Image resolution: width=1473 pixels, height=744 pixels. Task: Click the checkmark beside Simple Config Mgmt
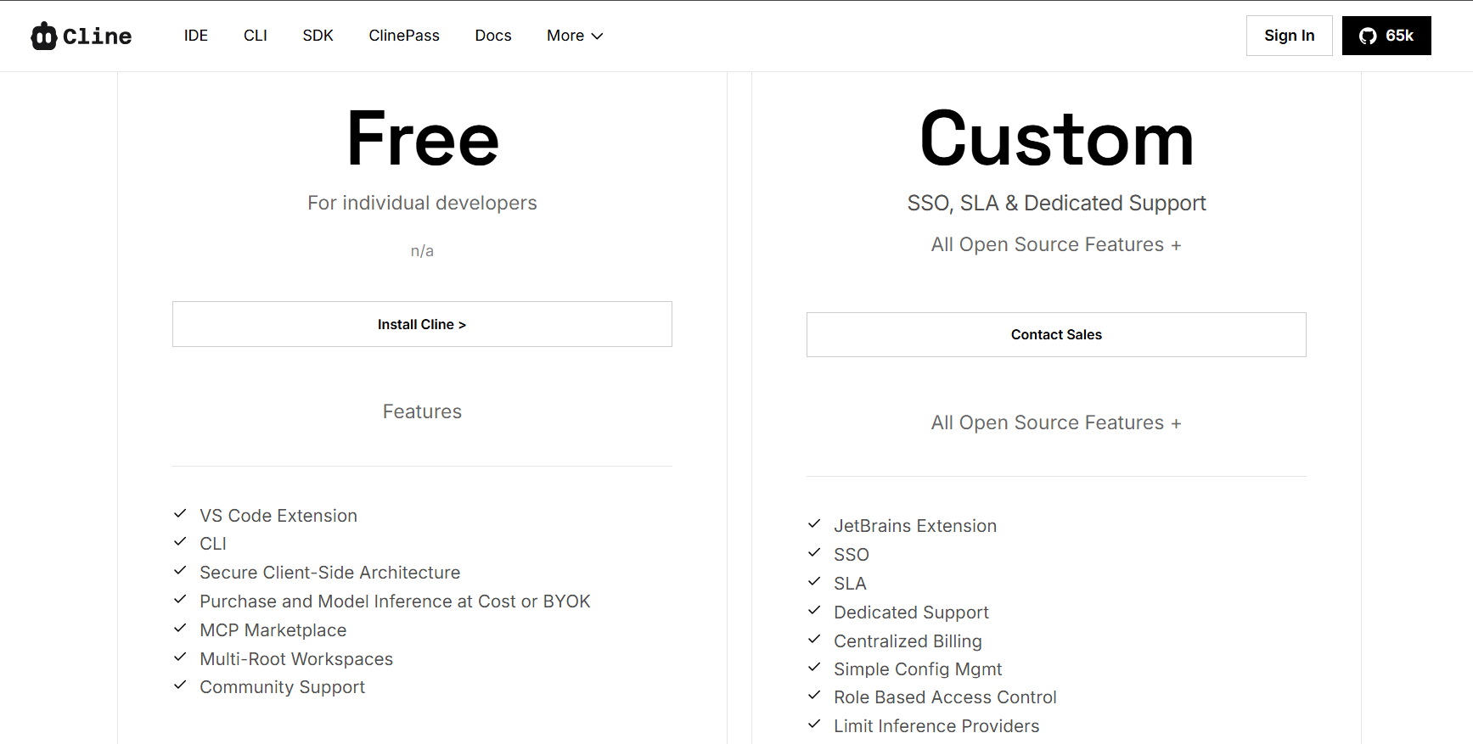[x=814, y=667]
